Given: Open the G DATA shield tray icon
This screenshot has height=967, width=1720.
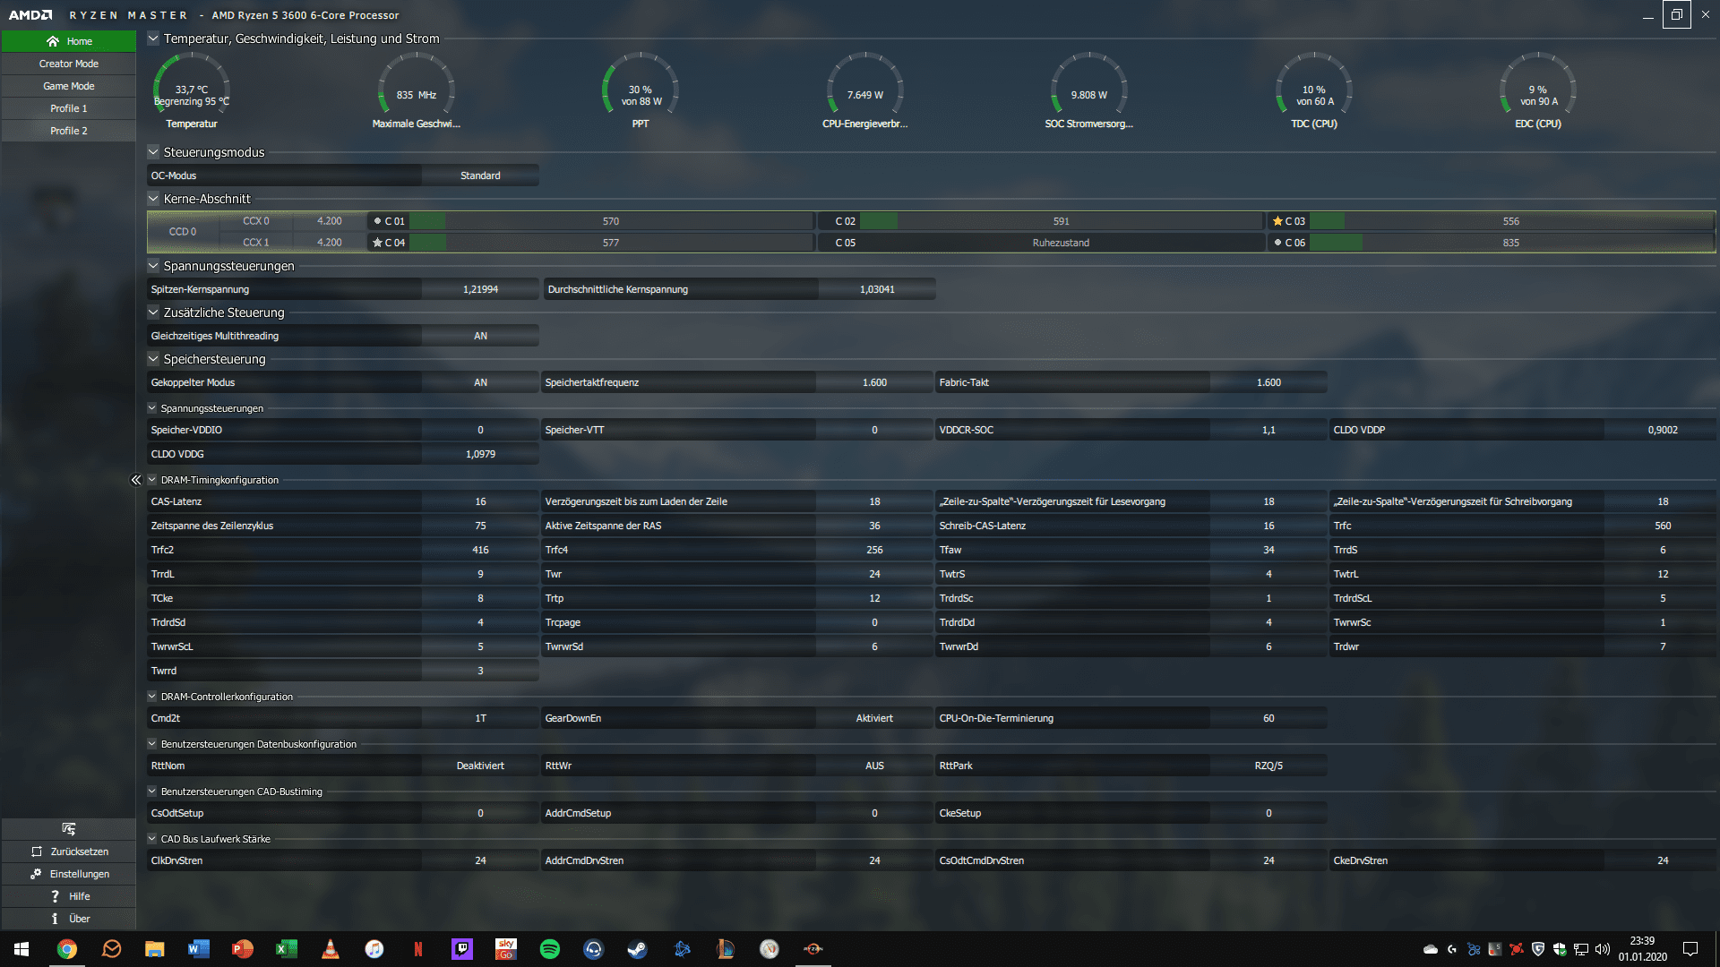Looking at the screenshot, I should click(x=1538, y=949).
